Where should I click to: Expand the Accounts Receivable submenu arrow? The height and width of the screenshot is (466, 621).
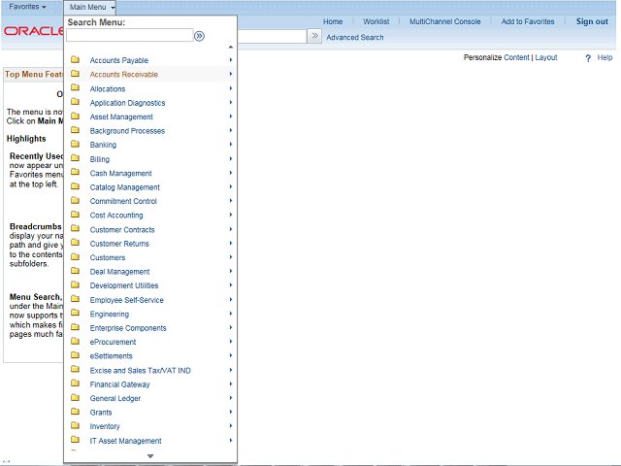tap(231, 74)
